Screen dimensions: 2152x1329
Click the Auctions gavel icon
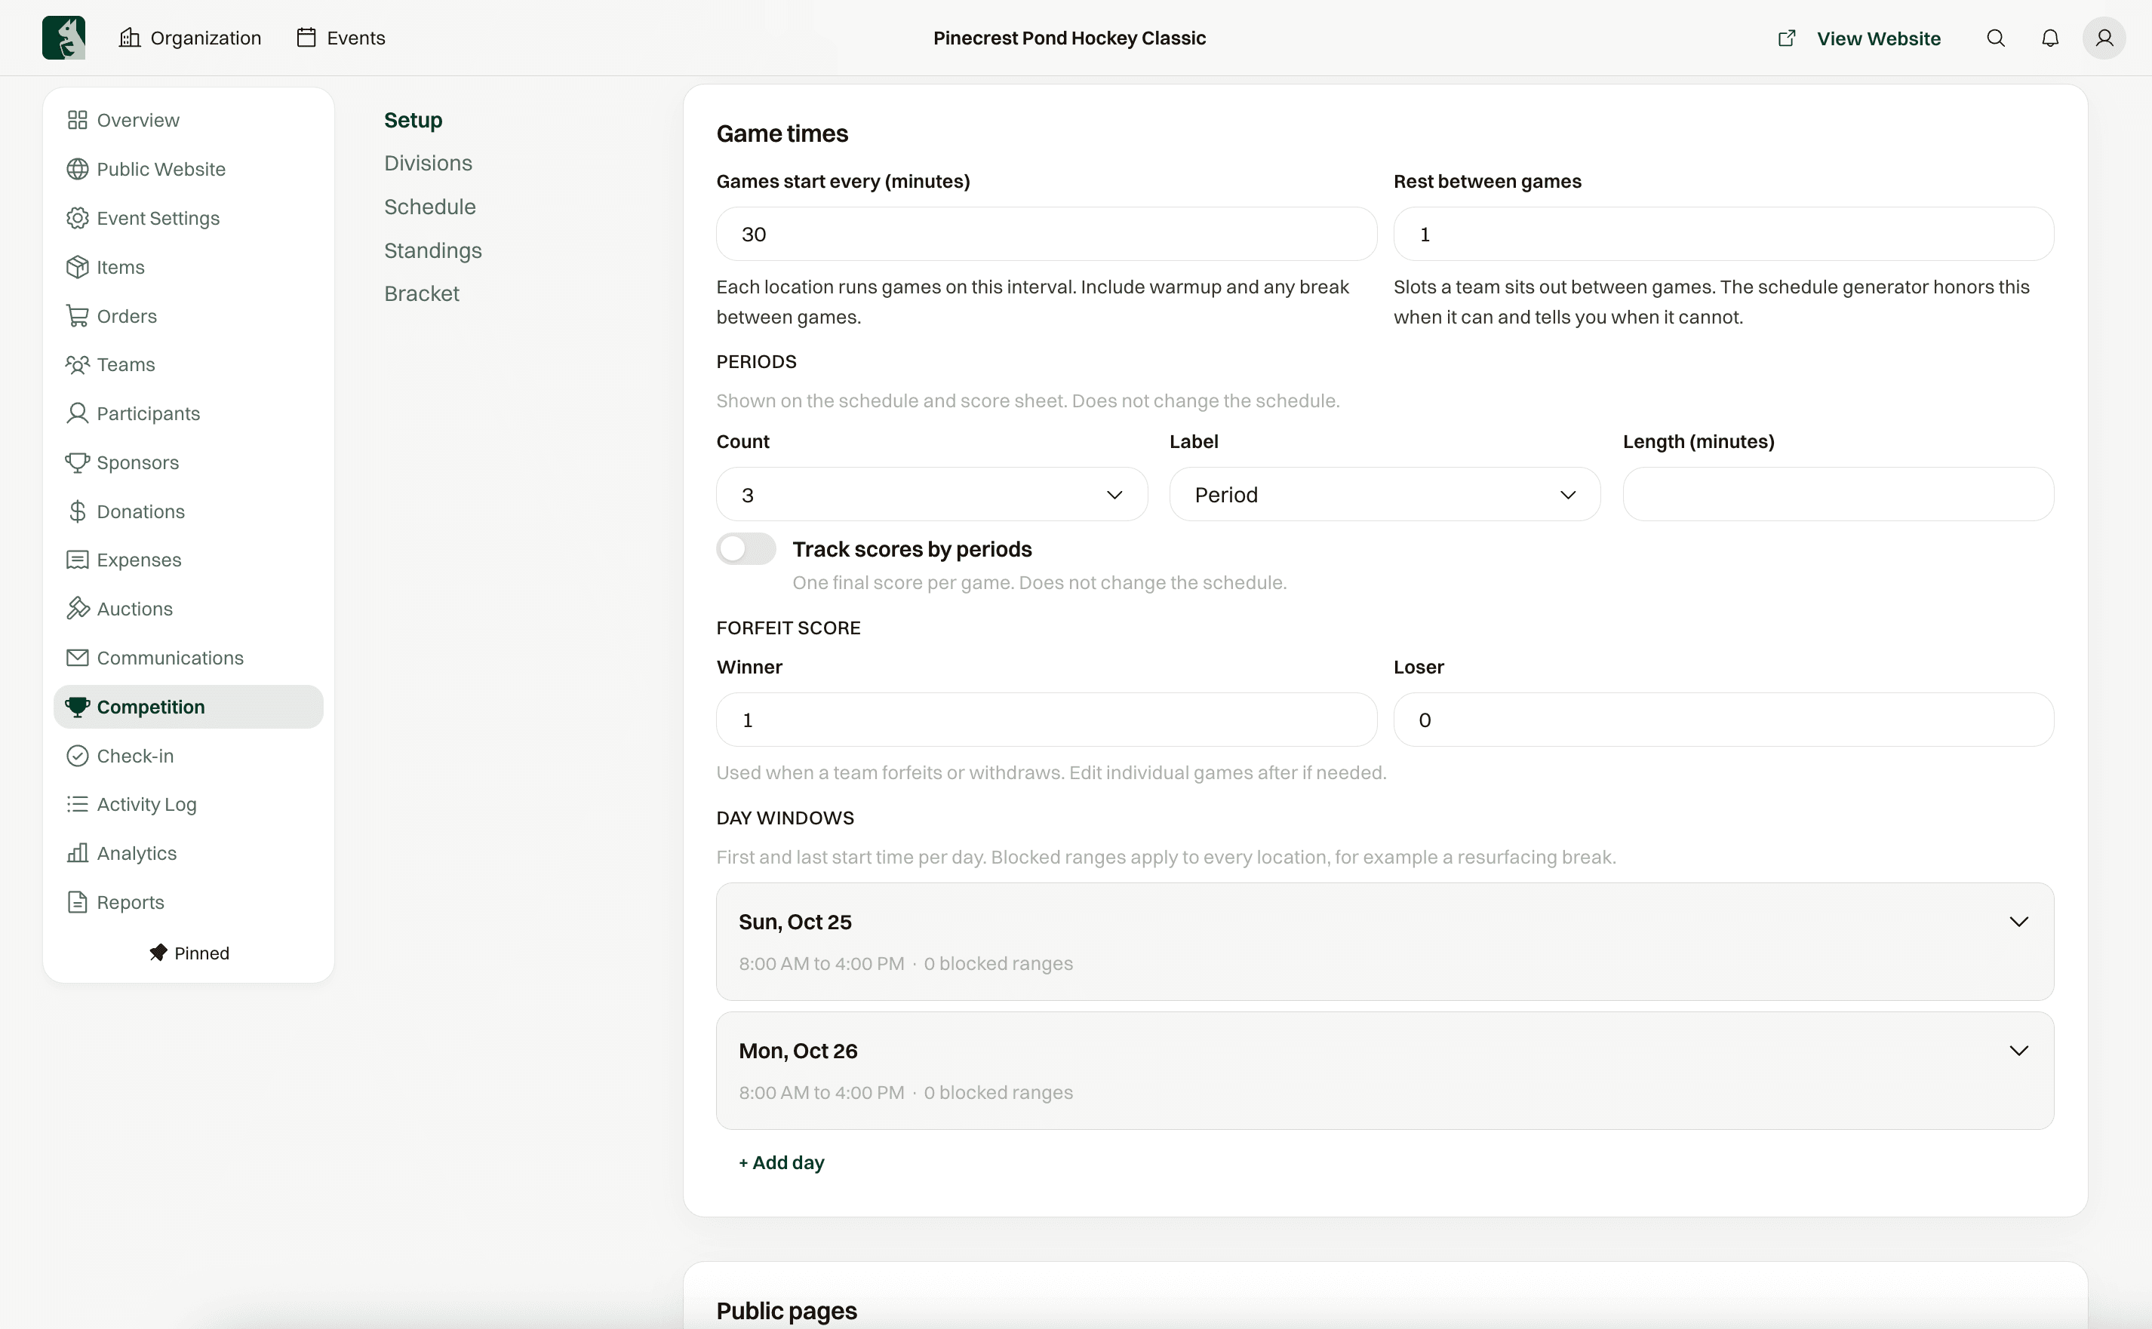click(78, 608)
